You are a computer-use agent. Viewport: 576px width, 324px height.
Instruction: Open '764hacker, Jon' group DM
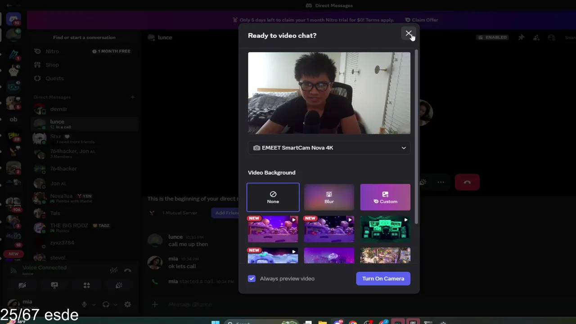[84, 153]
